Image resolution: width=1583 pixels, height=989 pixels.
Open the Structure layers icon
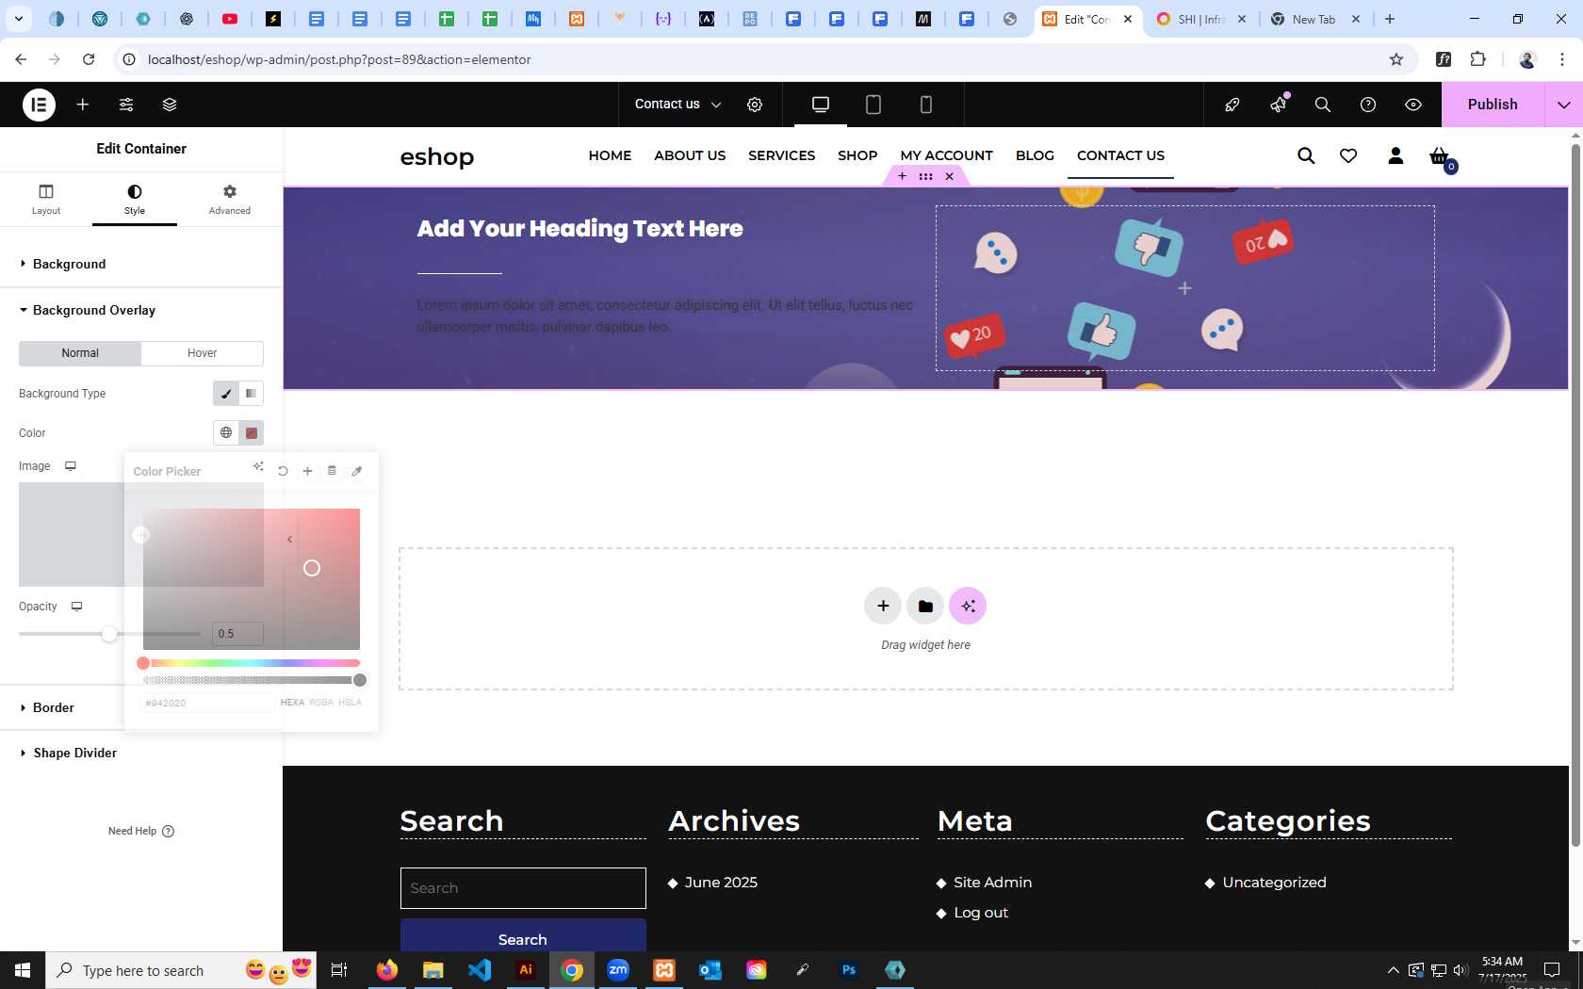[x=170, y=105]
